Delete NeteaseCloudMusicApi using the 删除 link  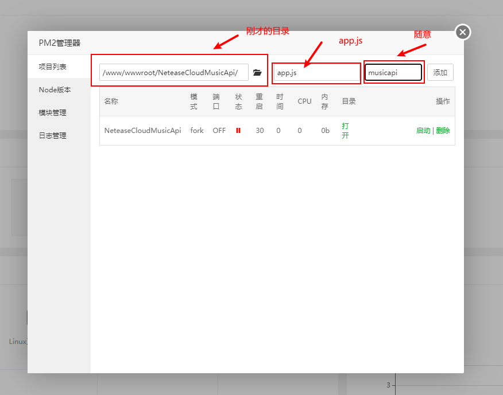click(443, 130)
